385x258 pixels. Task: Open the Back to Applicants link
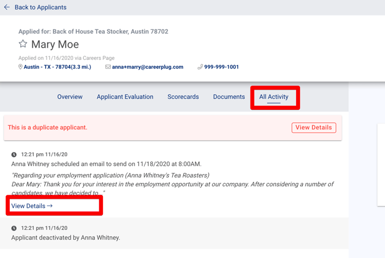click(x=40, y=7)
